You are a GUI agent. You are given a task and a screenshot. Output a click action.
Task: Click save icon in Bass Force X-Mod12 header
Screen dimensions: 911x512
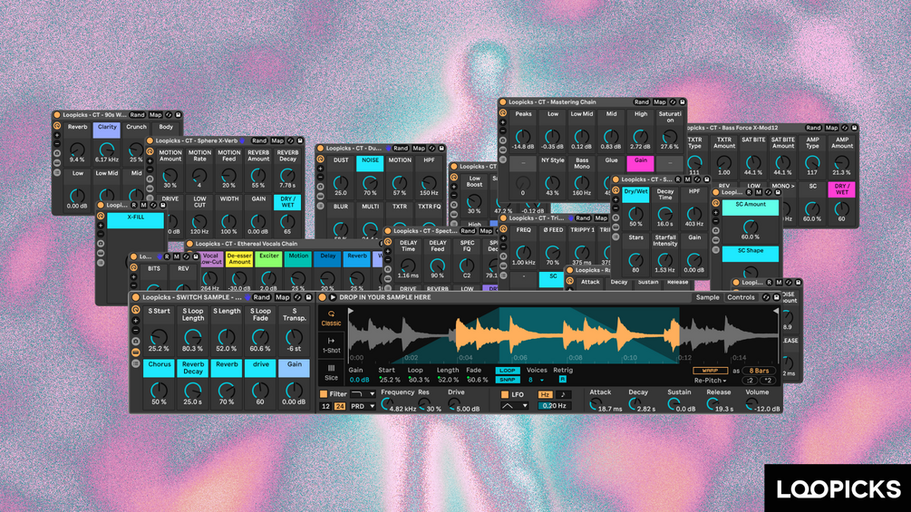[854, 128]
